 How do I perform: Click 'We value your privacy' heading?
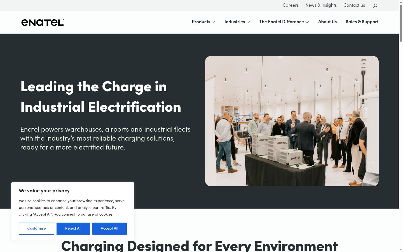pos(44,191)
